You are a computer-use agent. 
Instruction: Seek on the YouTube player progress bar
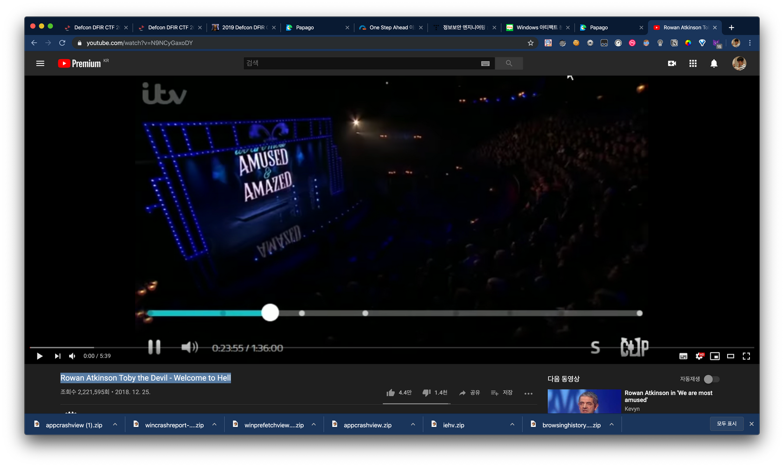coord(392,347)
